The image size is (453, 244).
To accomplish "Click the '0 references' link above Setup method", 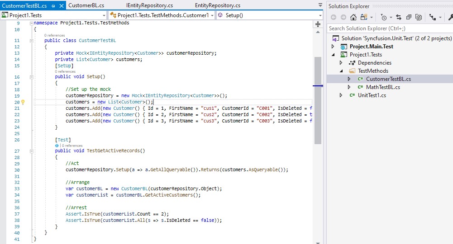I will (65, 71).
